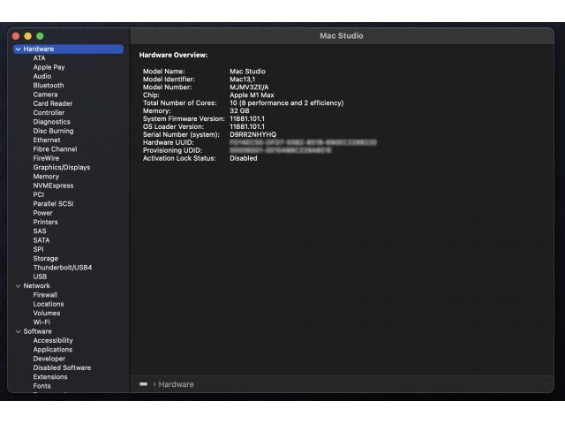Show Power information

pos(43,213)
